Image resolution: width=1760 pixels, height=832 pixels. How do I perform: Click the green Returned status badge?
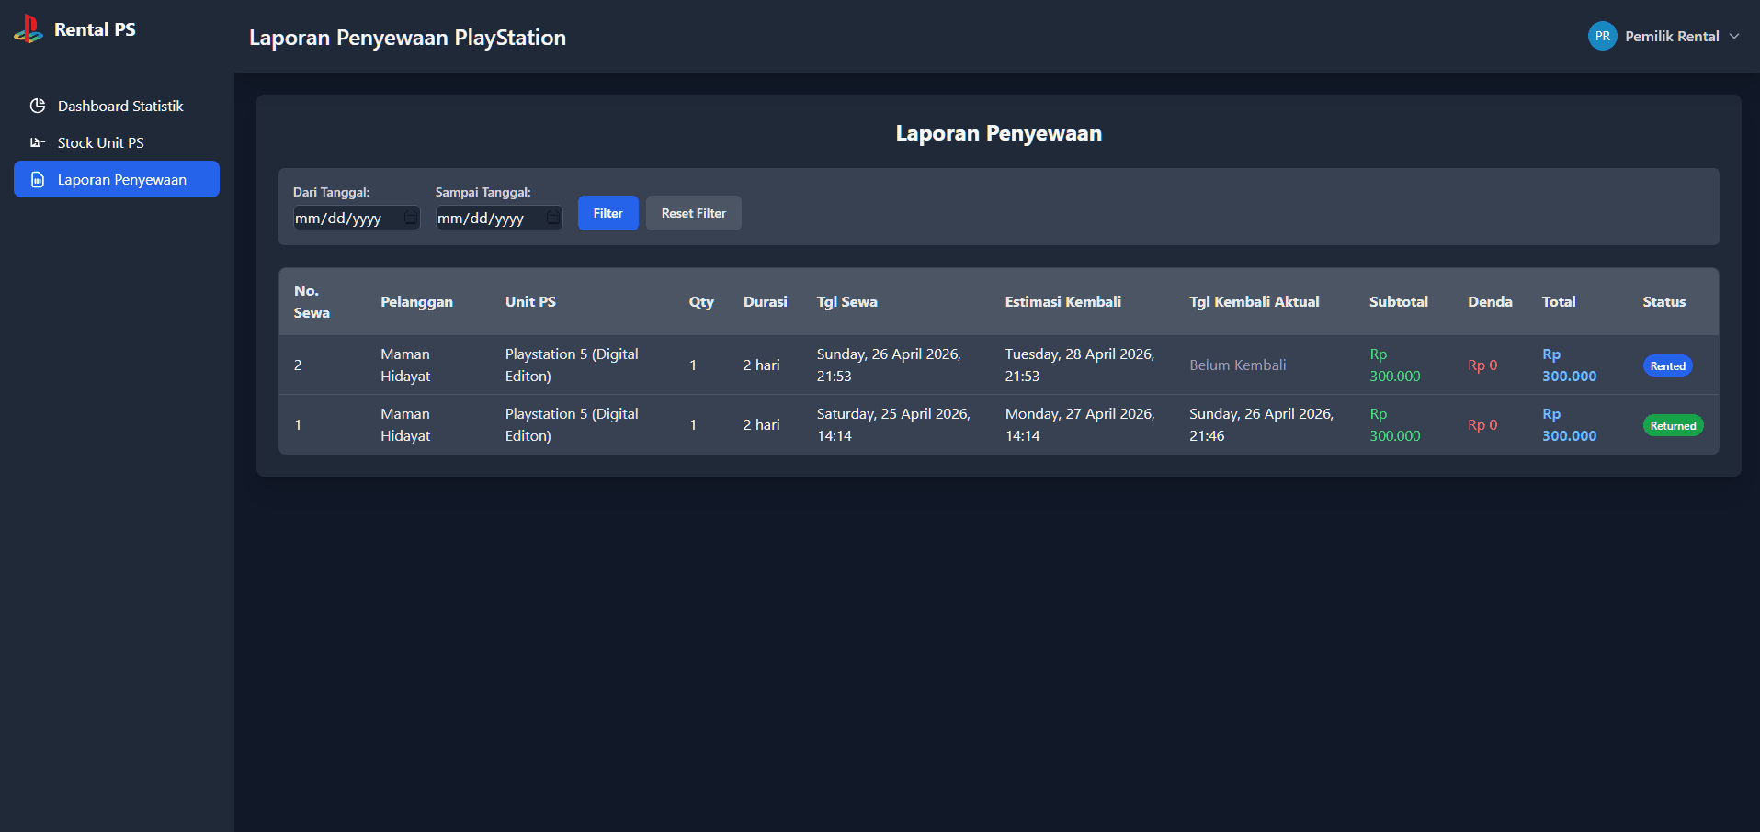(1674, 425)
